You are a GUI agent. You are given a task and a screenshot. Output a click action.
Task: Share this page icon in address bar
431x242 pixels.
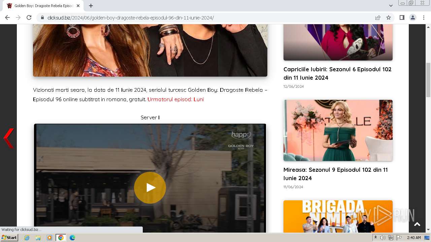[x=378, y=17]
